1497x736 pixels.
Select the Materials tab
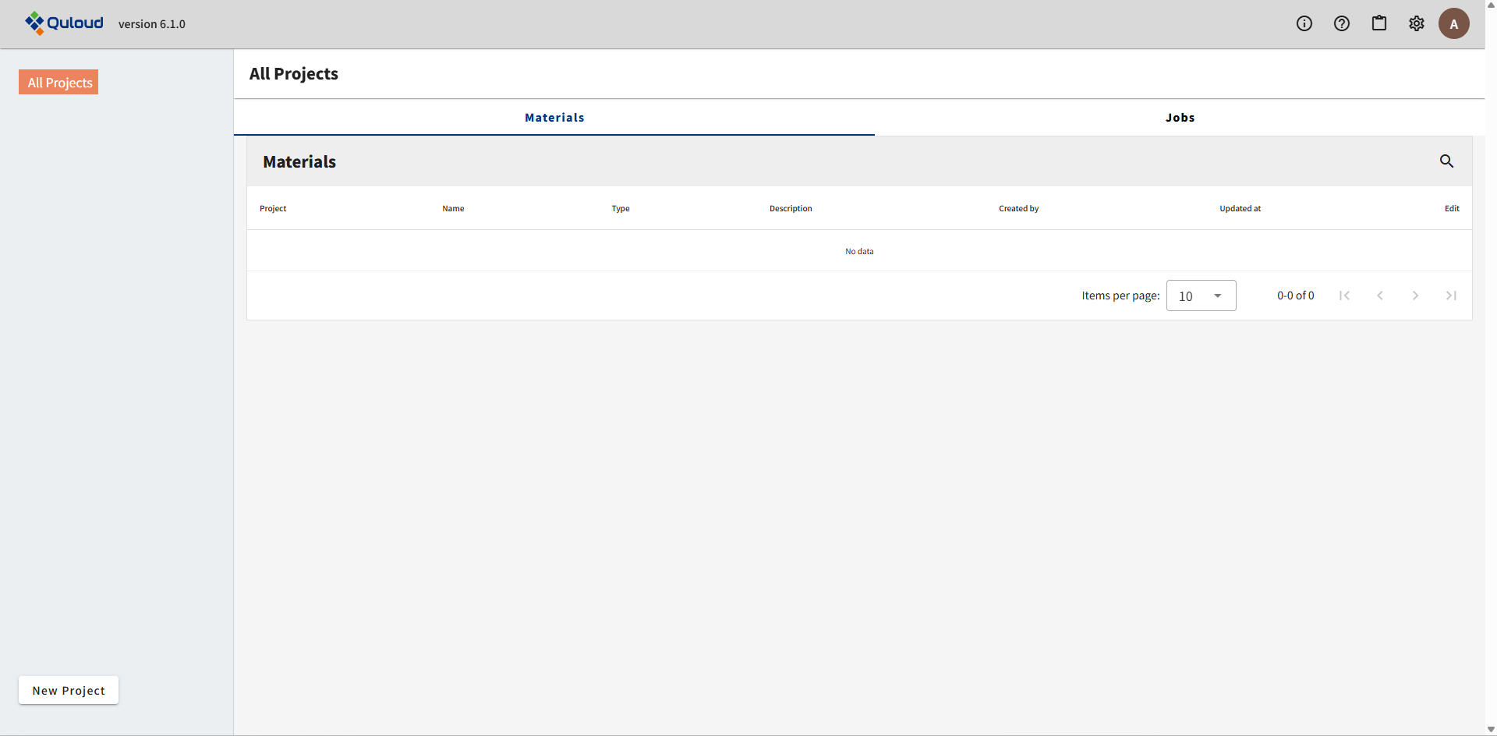554,118
